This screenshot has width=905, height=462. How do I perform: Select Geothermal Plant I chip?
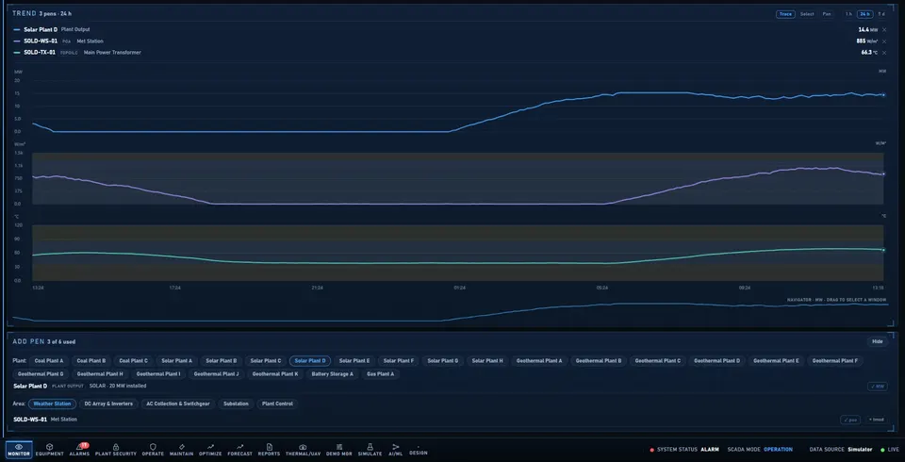pos(158,374)
